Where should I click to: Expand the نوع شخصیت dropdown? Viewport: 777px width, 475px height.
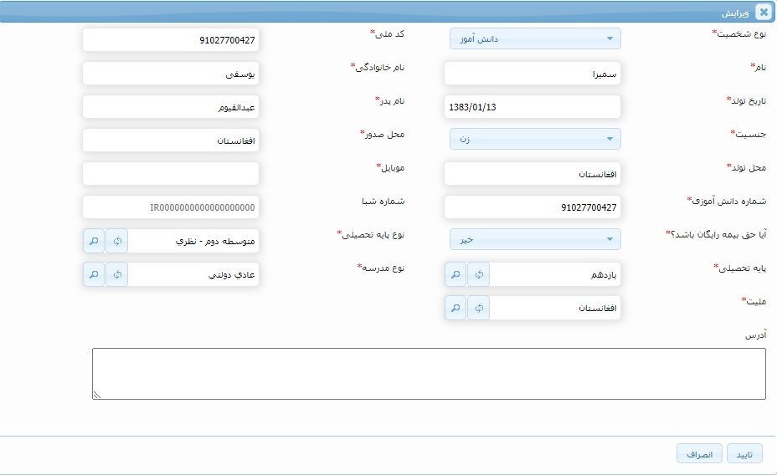535,39
